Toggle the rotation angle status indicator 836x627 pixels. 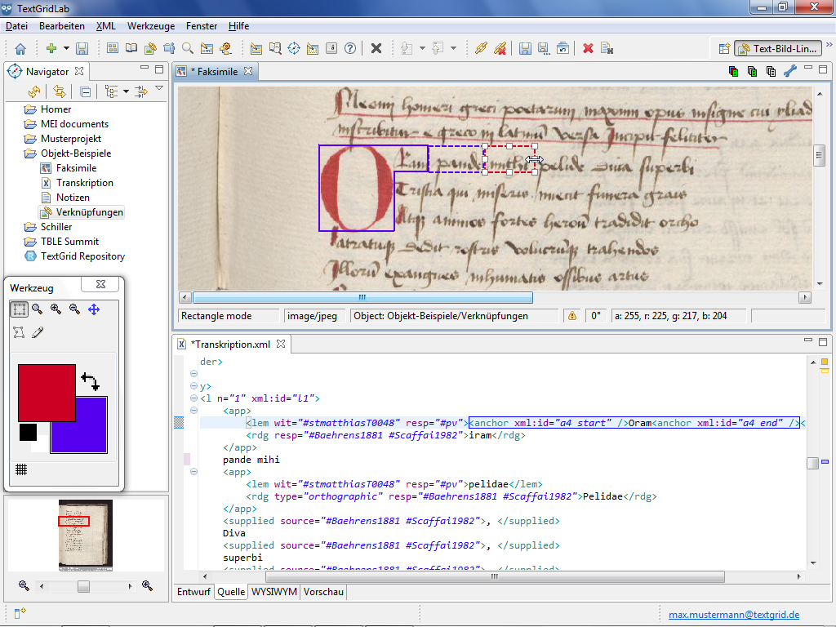596,316
